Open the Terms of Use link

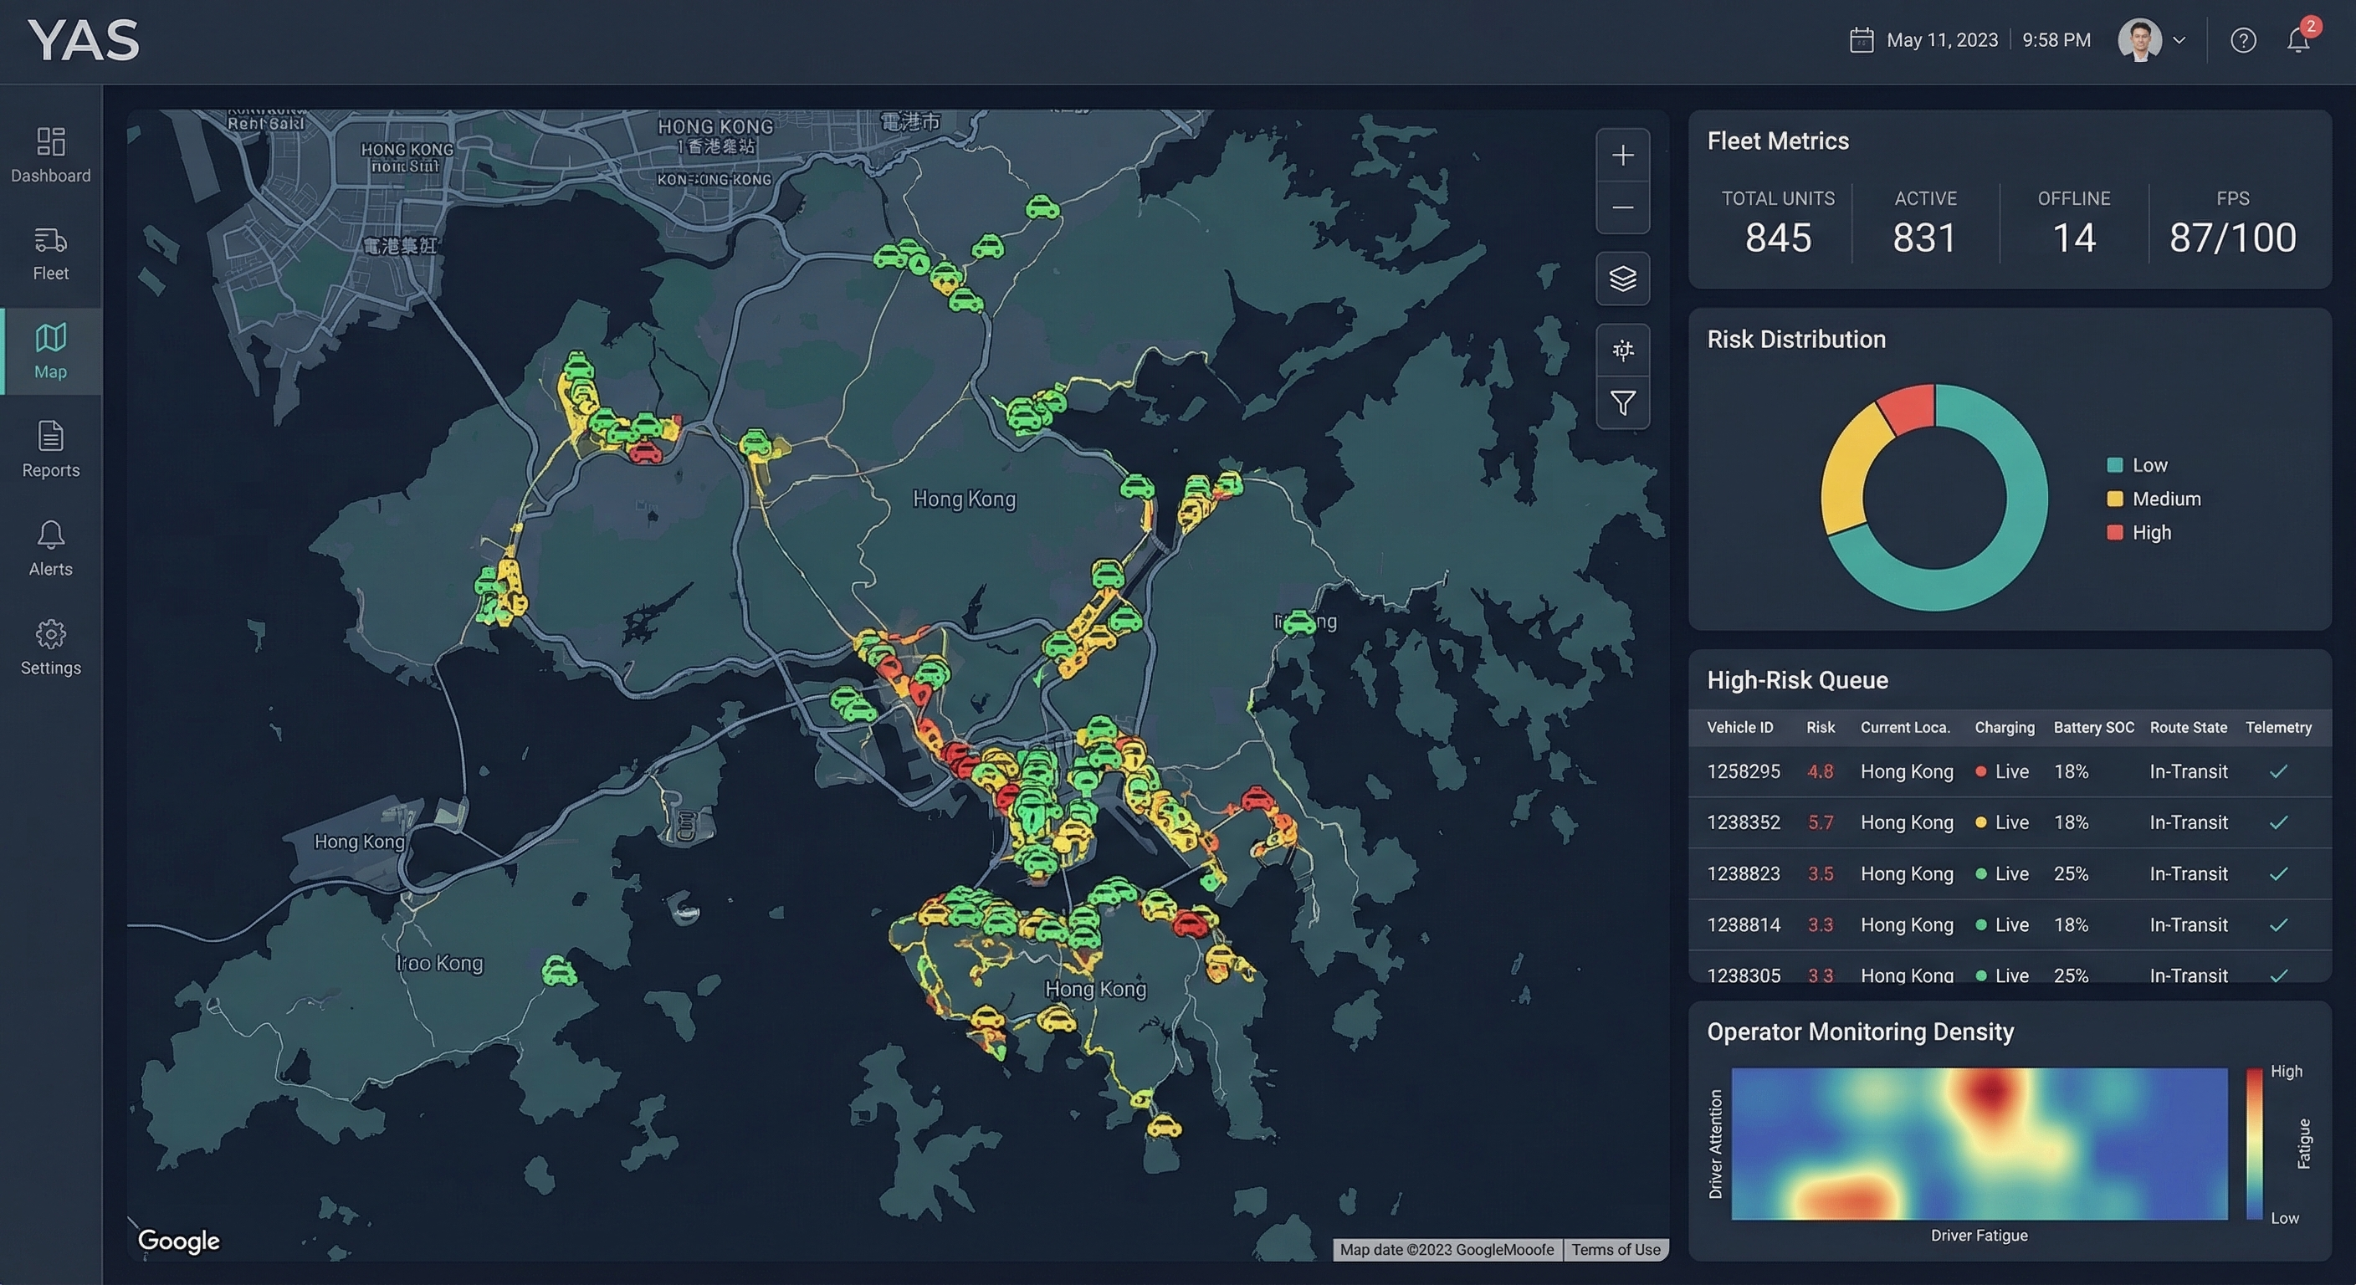pos(1616,1249)
